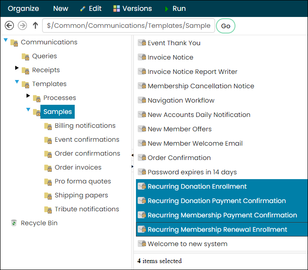Click the Recycle Bin icon

coord(14,223)
